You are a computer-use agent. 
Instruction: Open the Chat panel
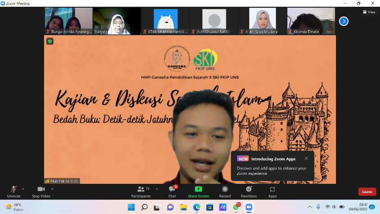[x=172, y=191]
